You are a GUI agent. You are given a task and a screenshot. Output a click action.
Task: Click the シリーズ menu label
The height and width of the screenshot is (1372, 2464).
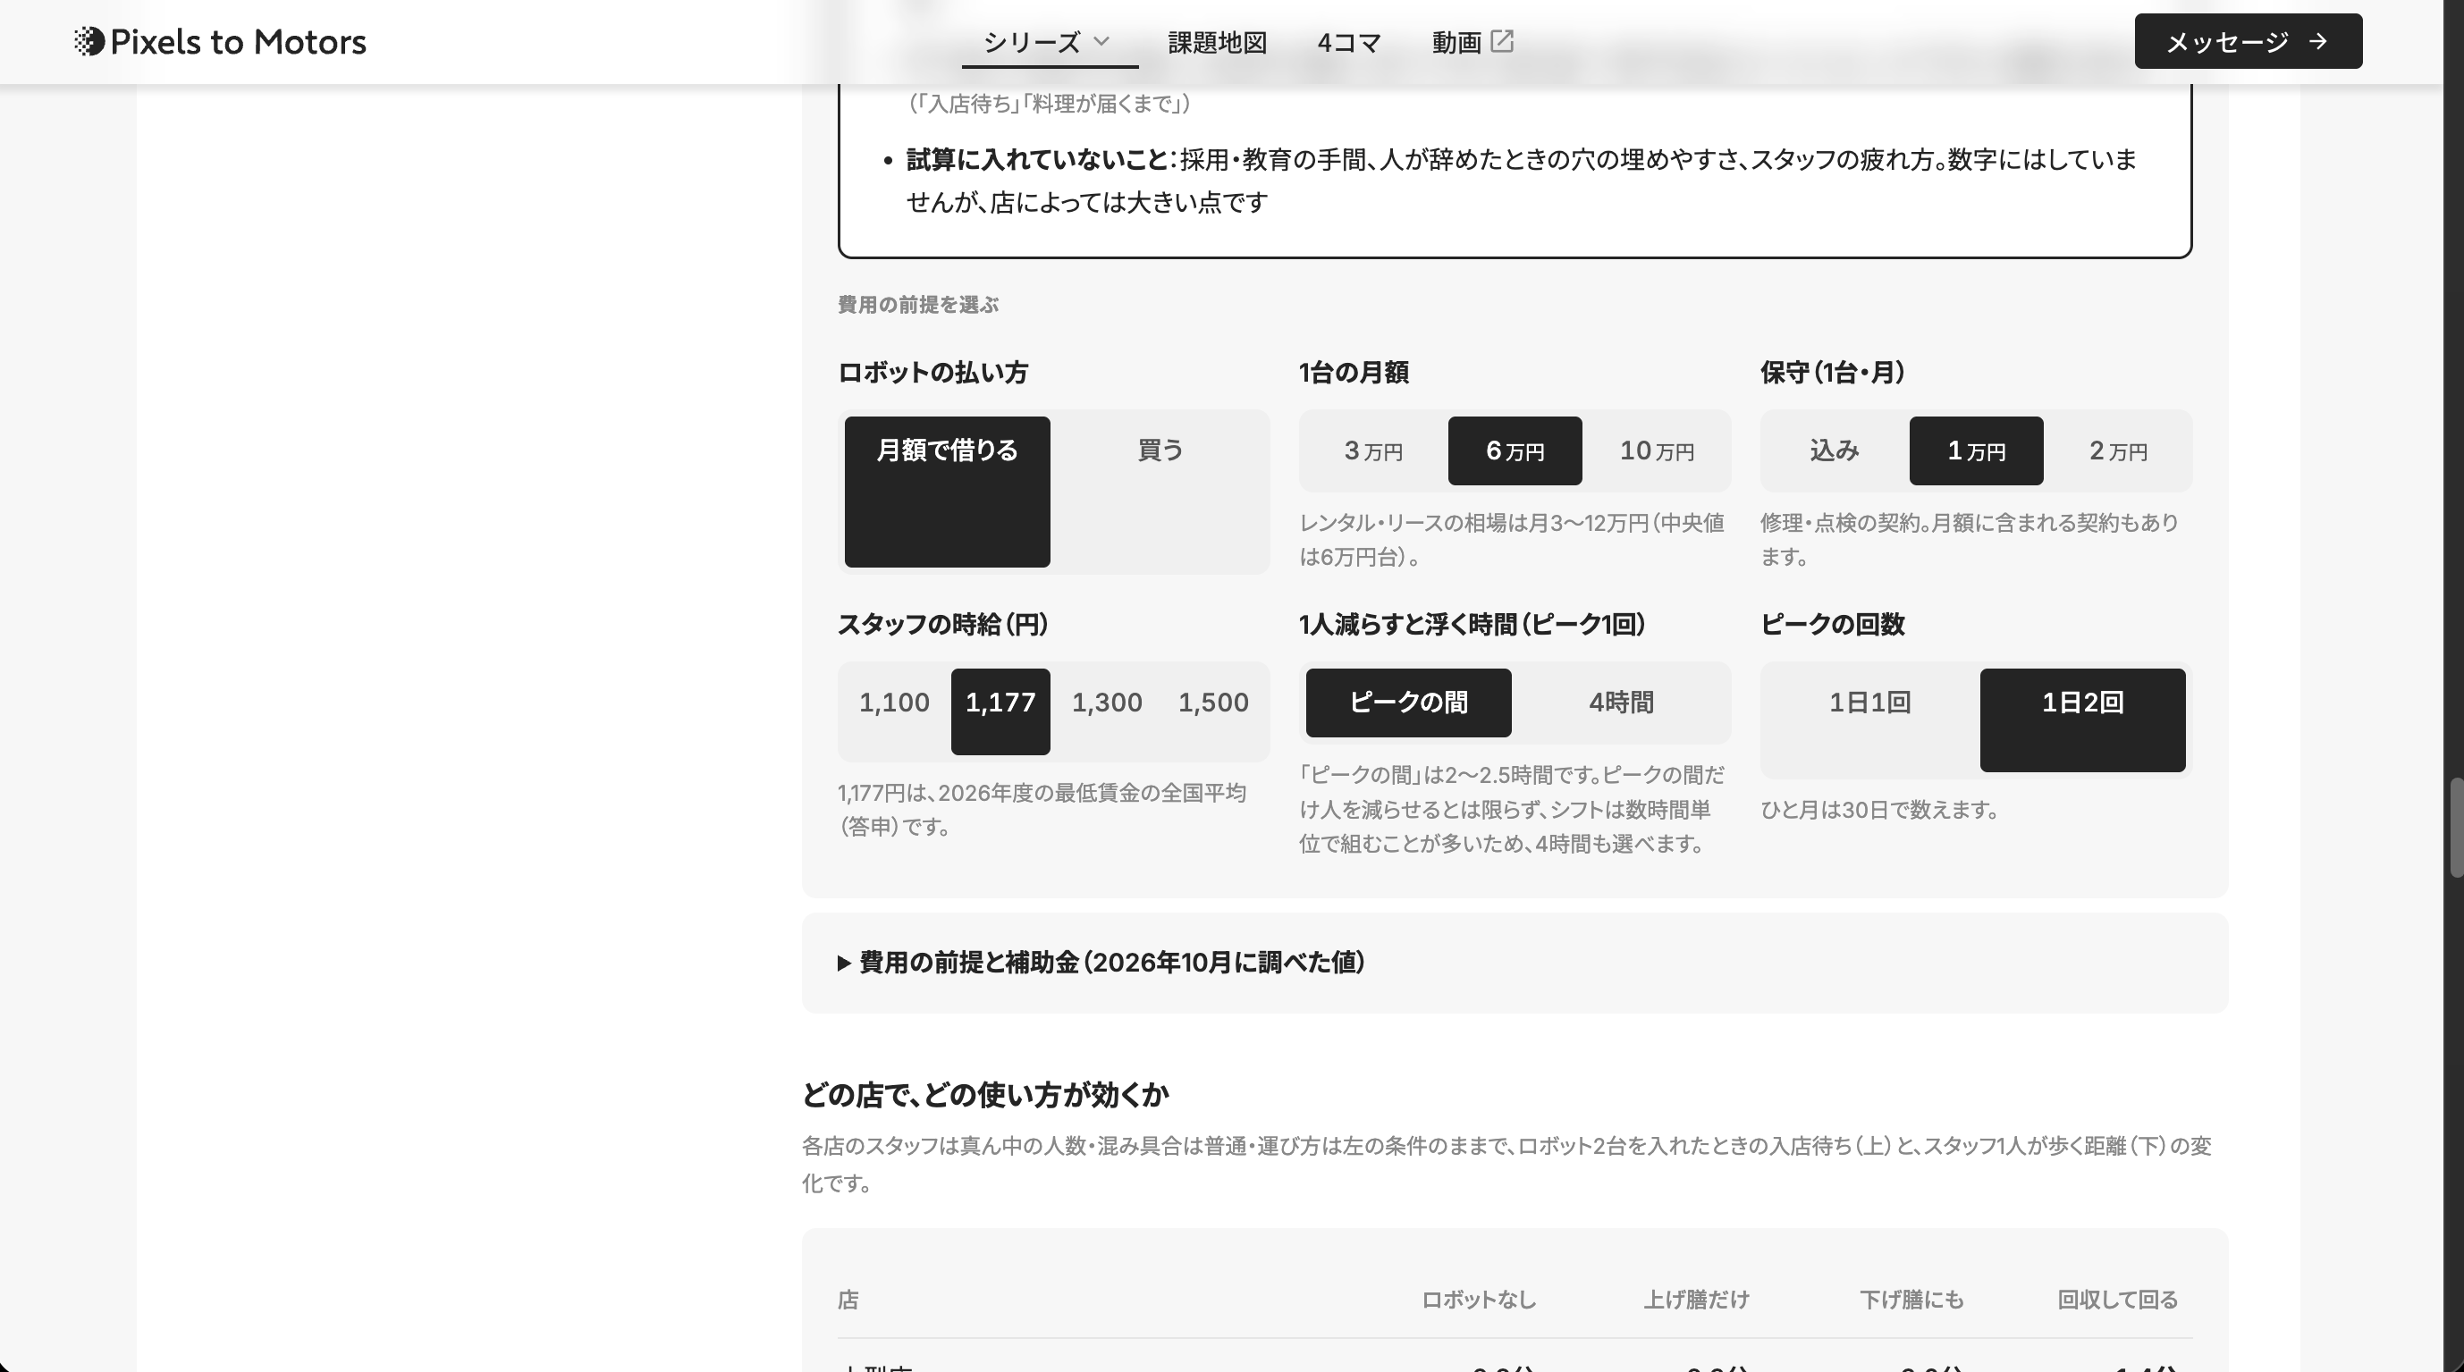[x=1032, y=42]
